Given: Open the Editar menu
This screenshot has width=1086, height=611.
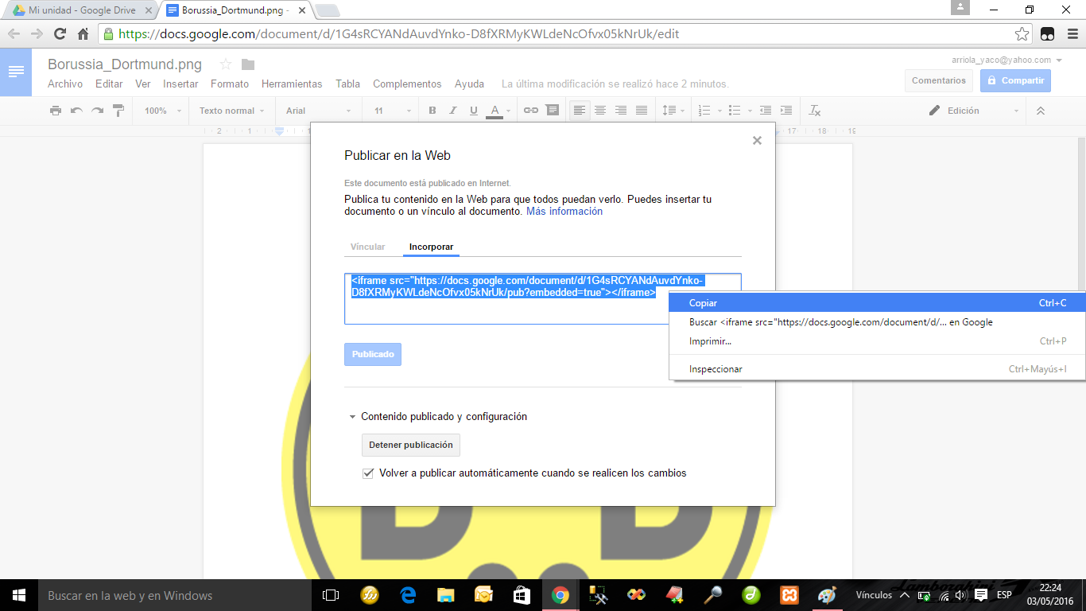Looking at the screenshot, I should [x=109, y=84].
